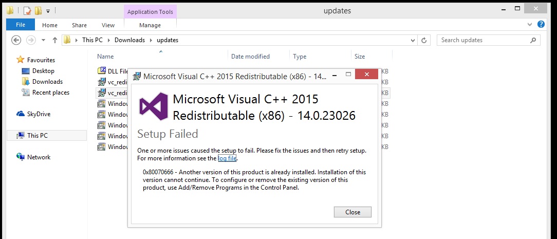Viewport: 557px width, 239px height.
Task: Switch to the View ribbon tab
Action: [x=108, y=25]
